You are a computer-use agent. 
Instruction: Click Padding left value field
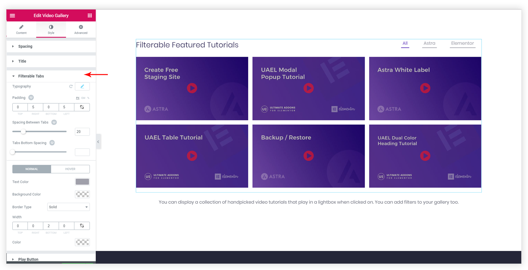[x=66, y=107]
